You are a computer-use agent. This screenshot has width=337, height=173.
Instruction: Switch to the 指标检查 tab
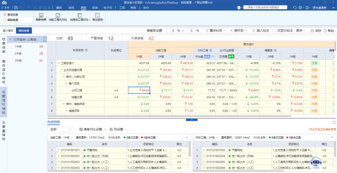pyautogui.click(x=24, y=31)
